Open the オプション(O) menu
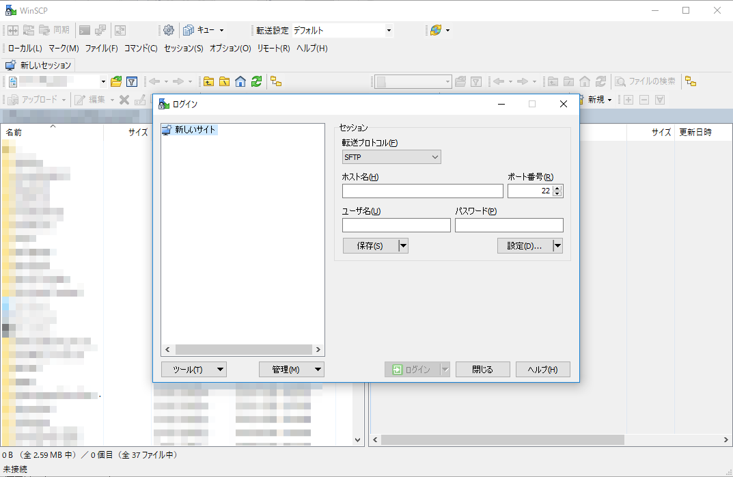The height and width of the screenshot is (477, 733). pos(230,48)
